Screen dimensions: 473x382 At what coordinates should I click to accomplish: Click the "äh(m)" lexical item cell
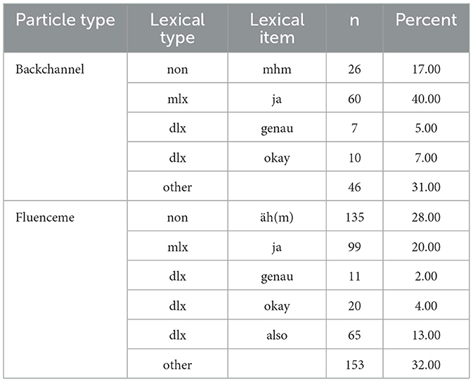point(277,217)
